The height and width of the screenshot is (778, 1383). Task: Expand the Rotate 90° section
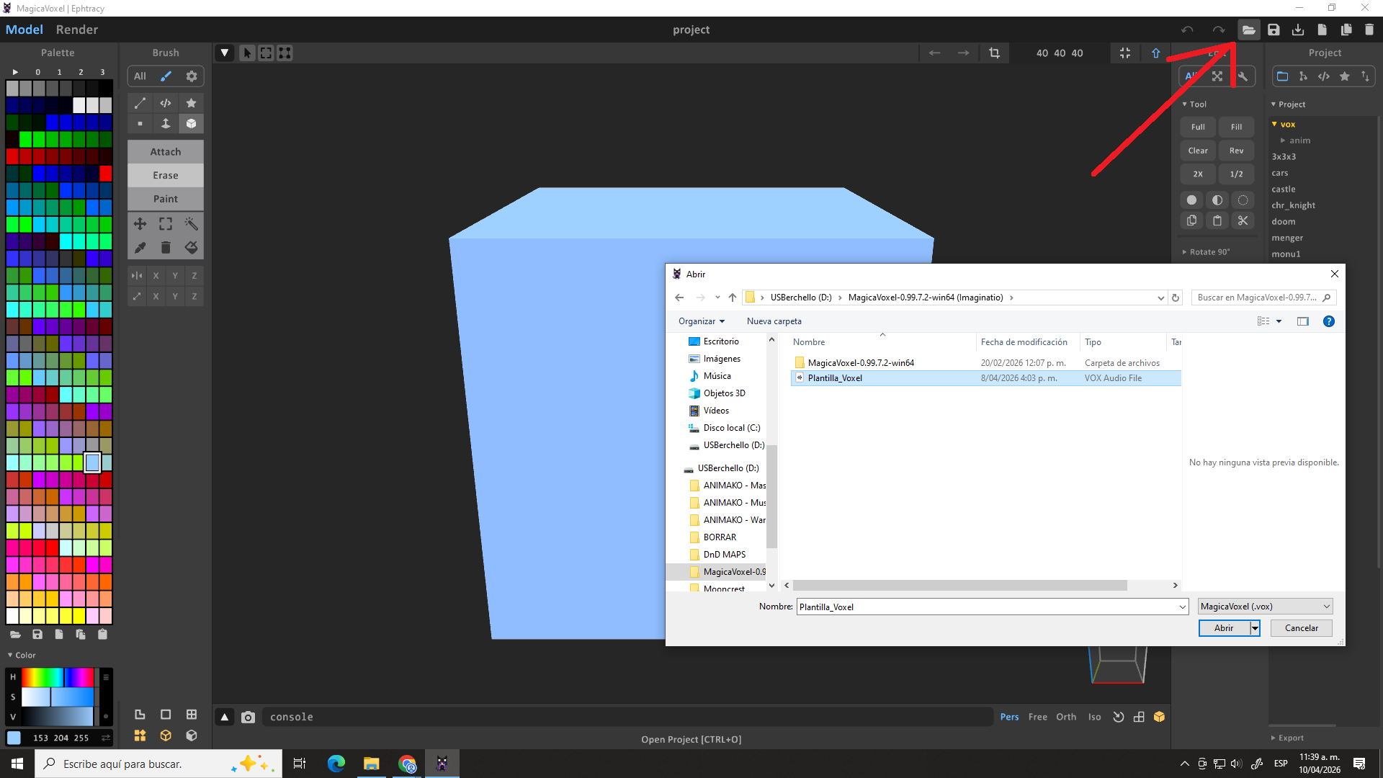pos(1209,252)
